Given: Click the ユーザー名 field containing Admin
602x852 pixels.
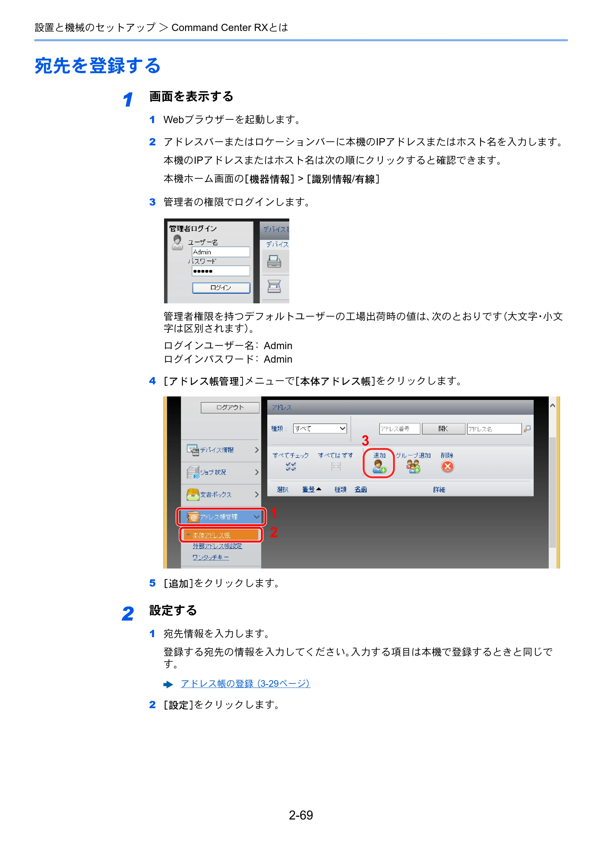Looking at the screenshot, I should [x=221, y=252].
